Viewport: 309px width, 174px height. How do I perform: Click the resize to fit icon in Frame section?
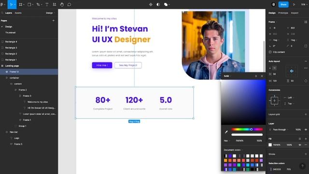306,22
